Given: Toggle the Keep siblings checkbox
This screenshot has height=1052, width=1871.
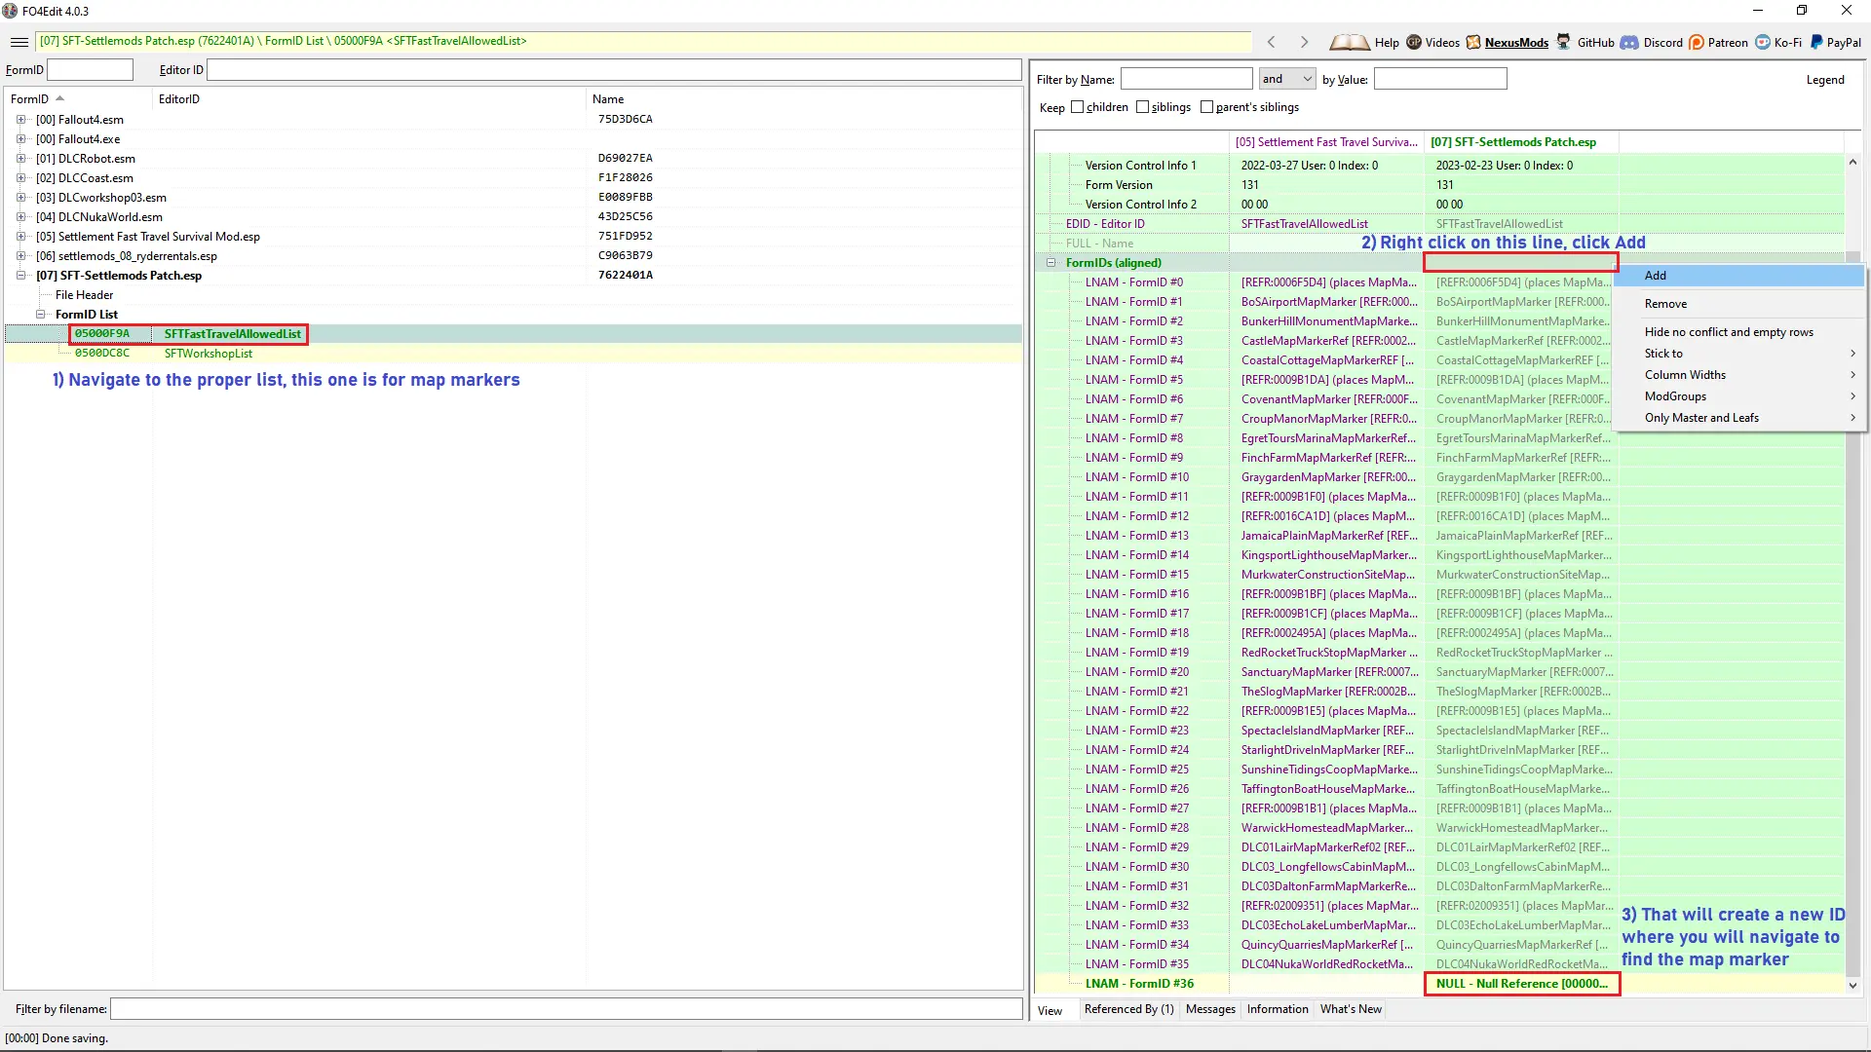Looking at the screenshot, I should (x=1142, y=107).
